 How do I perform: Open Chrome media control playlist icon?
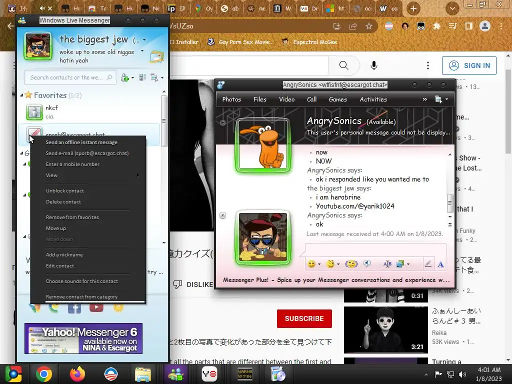[452, 26]
